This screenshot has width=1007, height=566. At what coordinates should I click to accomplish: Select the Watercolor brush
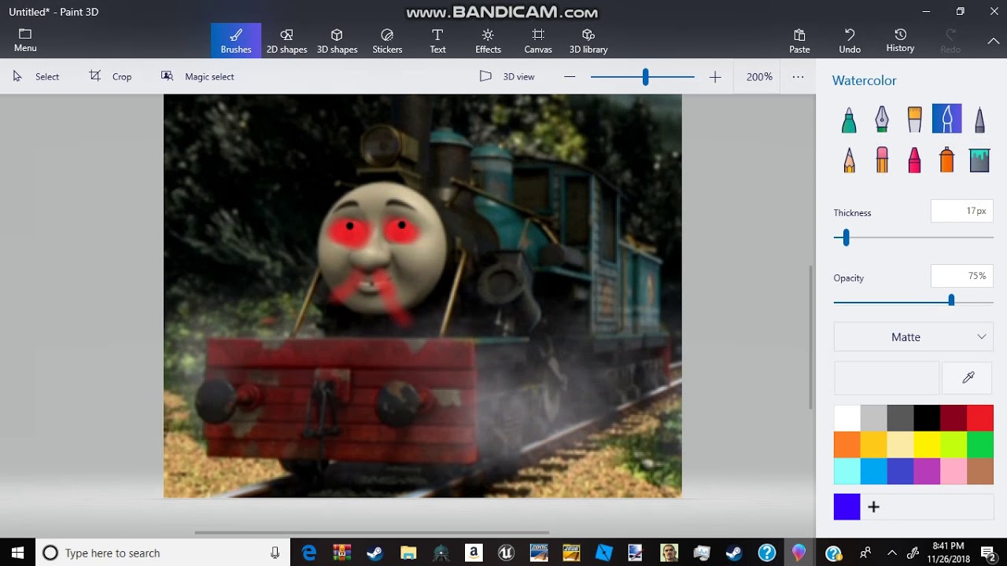[x=947, y=119]
